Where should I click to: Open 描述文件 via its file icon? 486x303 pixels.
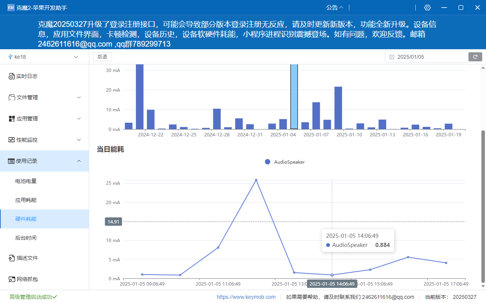point(11,258)
